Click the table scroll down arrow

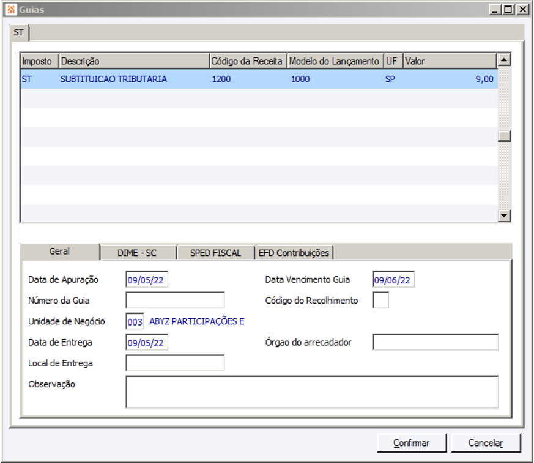pos(504,216)
